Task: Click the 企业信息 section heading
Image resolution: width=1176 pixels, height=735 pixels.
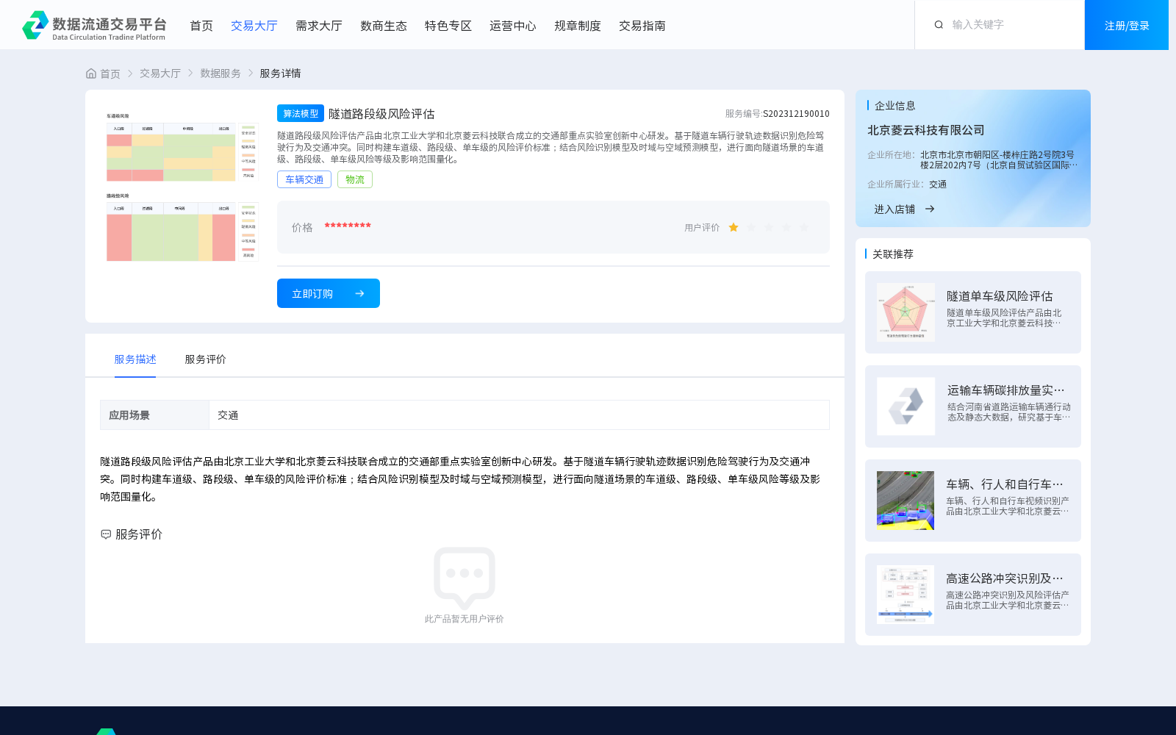Action: [x=895, y=106]
